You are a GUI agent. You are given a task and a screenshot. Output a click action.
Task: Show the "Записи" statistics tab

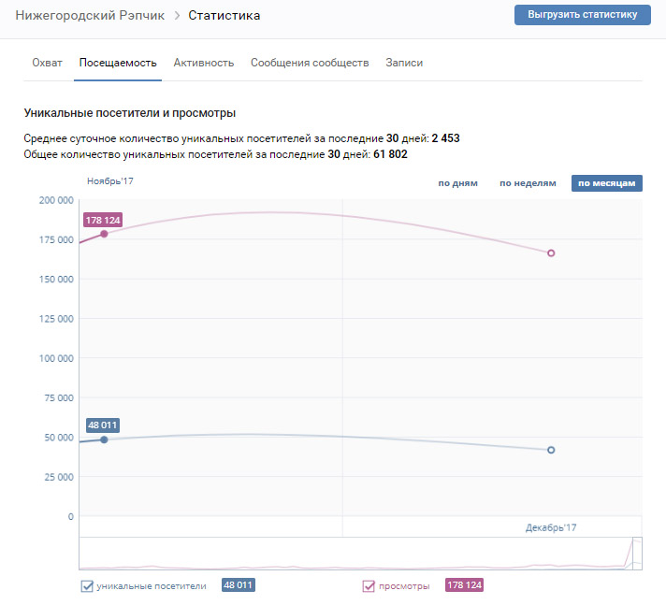(x=404, y=63)
